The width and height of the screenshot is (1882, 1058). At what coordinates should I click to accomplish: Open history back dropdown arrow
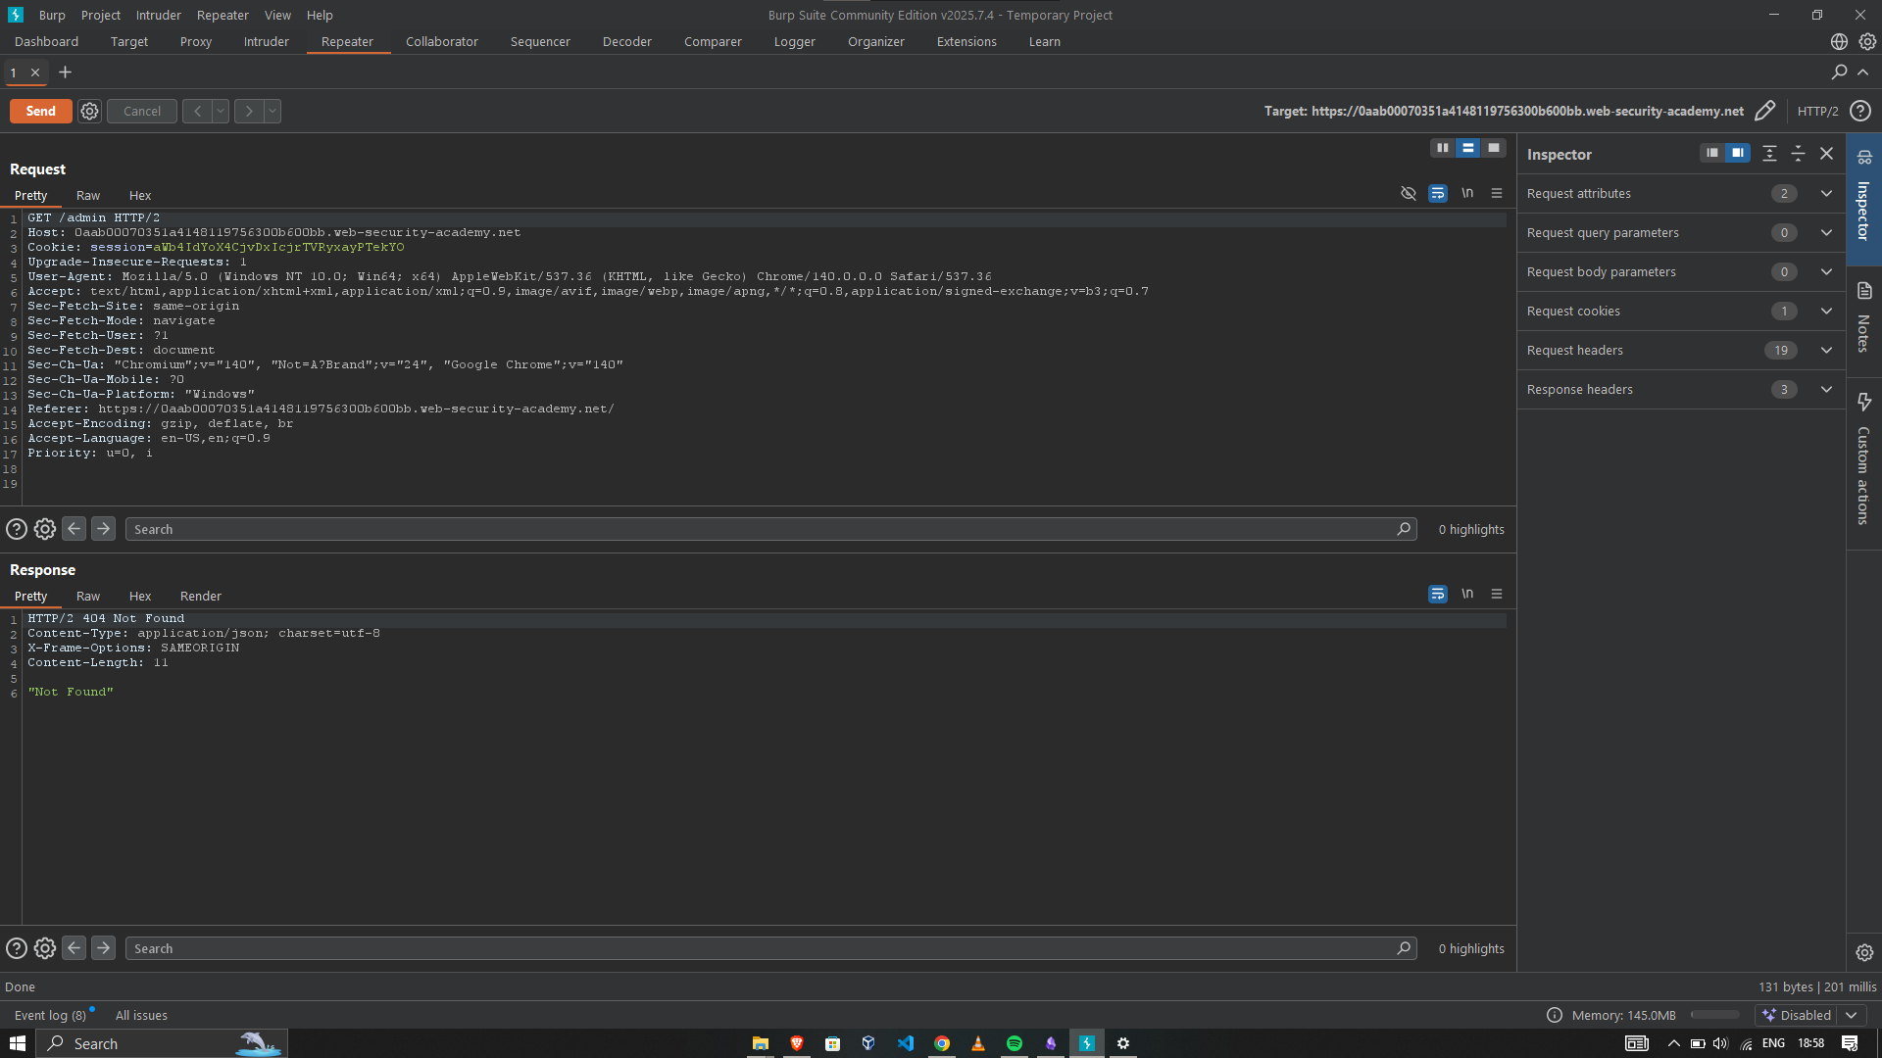tap(221, 112)
